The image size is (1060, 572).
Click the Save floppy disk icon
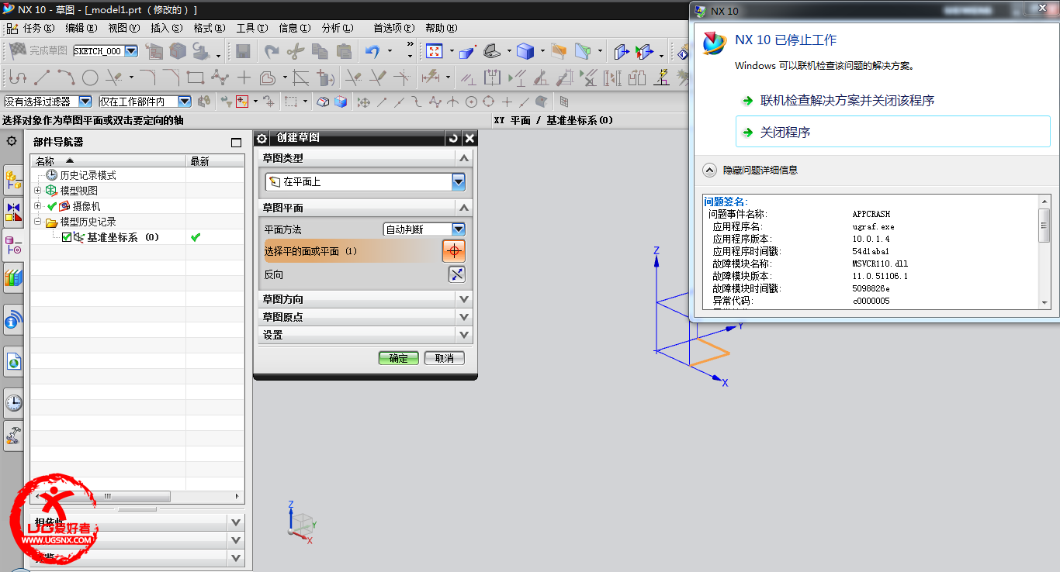click(243, 52)
